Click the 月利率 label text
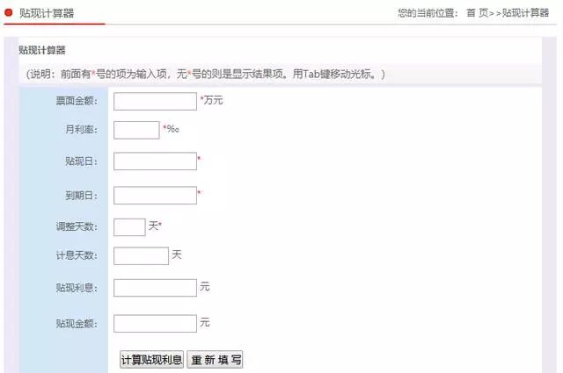This screenshot has height=373, width=563. tap(81, 130)
